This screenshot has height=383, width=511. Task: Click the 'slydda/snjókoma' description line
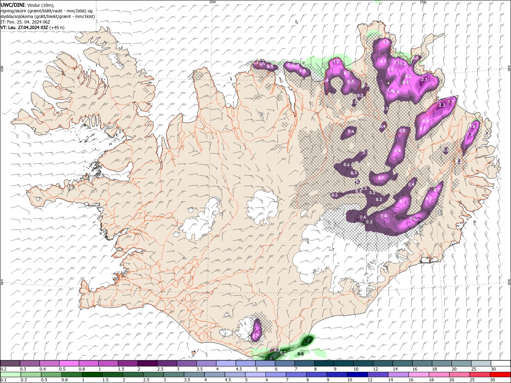48,16
